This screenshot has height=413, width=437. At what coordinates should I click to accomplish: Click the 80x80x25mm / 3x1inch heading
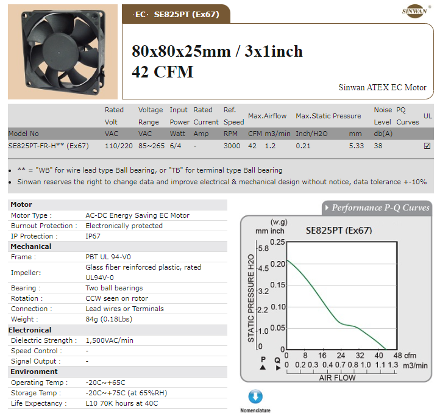click(x=217, y=51)
